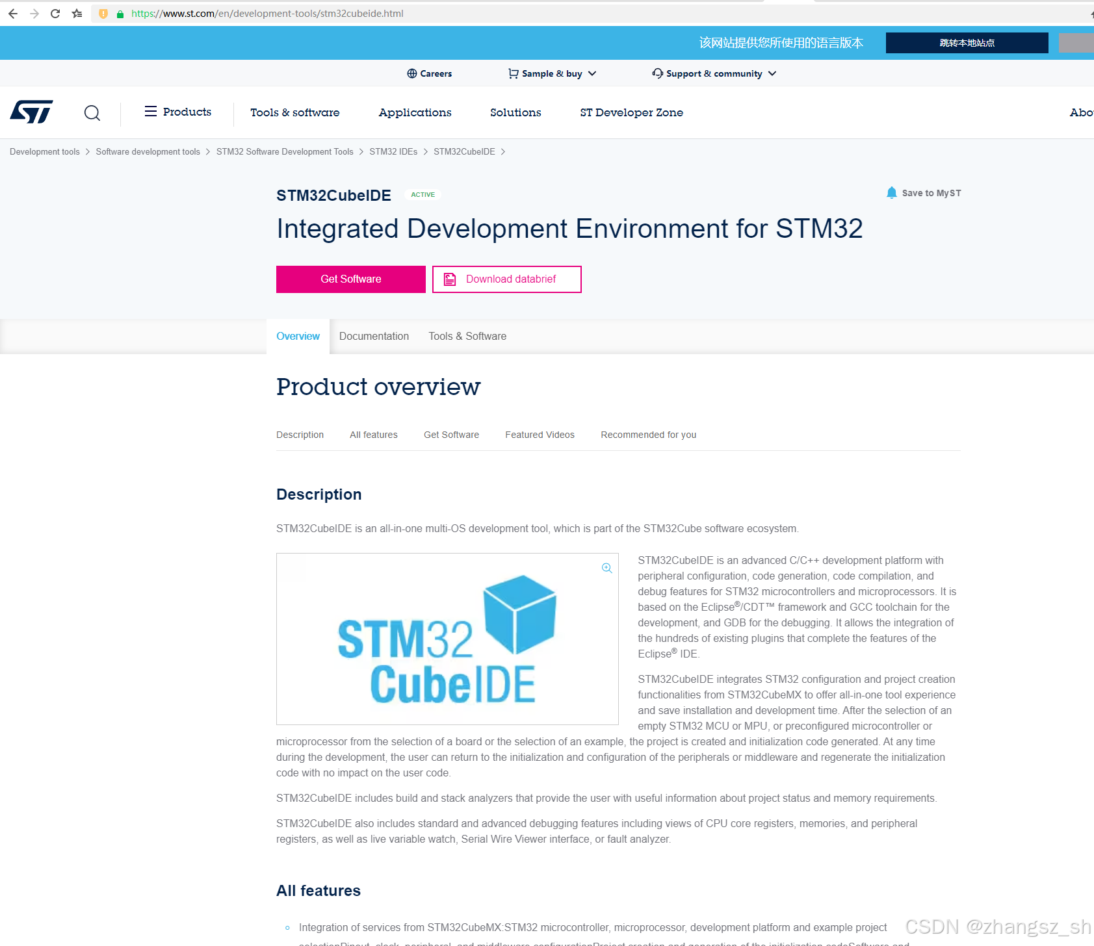Click the Careers globe icon
Viewport: 1094px width, 946px height.
[x=412, y=73]
